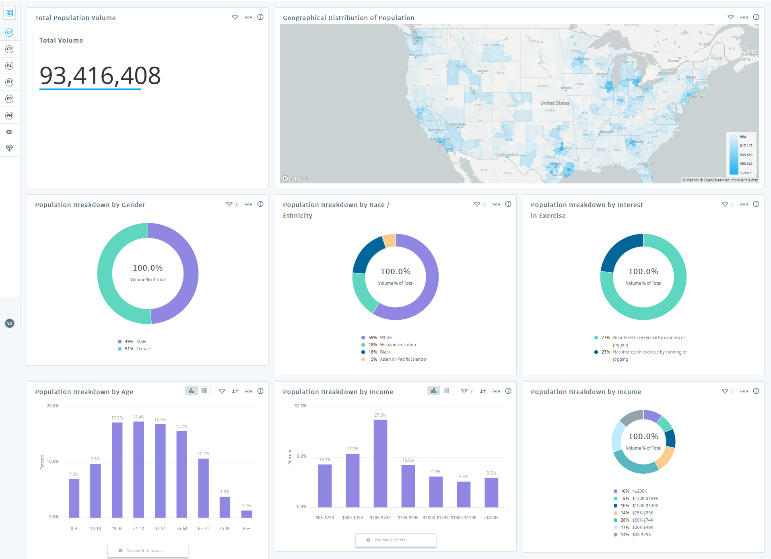Filter the Geographical Distribution map widget
771x559 pixels.
click(x=731, y=17)
